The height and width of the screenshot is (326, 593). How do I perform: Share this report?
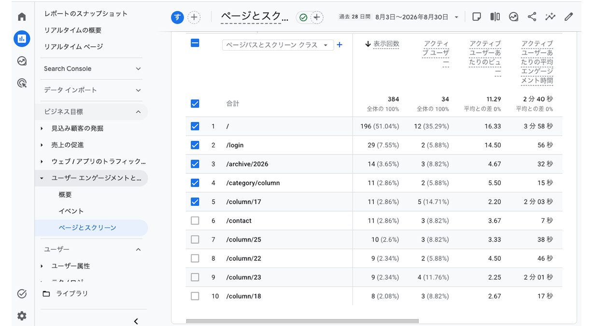point(532,17)
